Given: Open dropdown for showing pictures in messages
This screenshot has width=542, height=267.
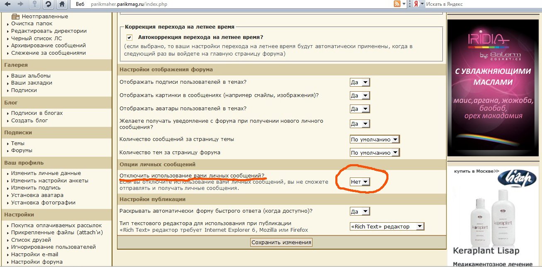Looking at the screenshot, I should pos(360,95).
